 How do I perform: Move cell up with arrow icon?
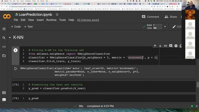click(x=155, y=46)
